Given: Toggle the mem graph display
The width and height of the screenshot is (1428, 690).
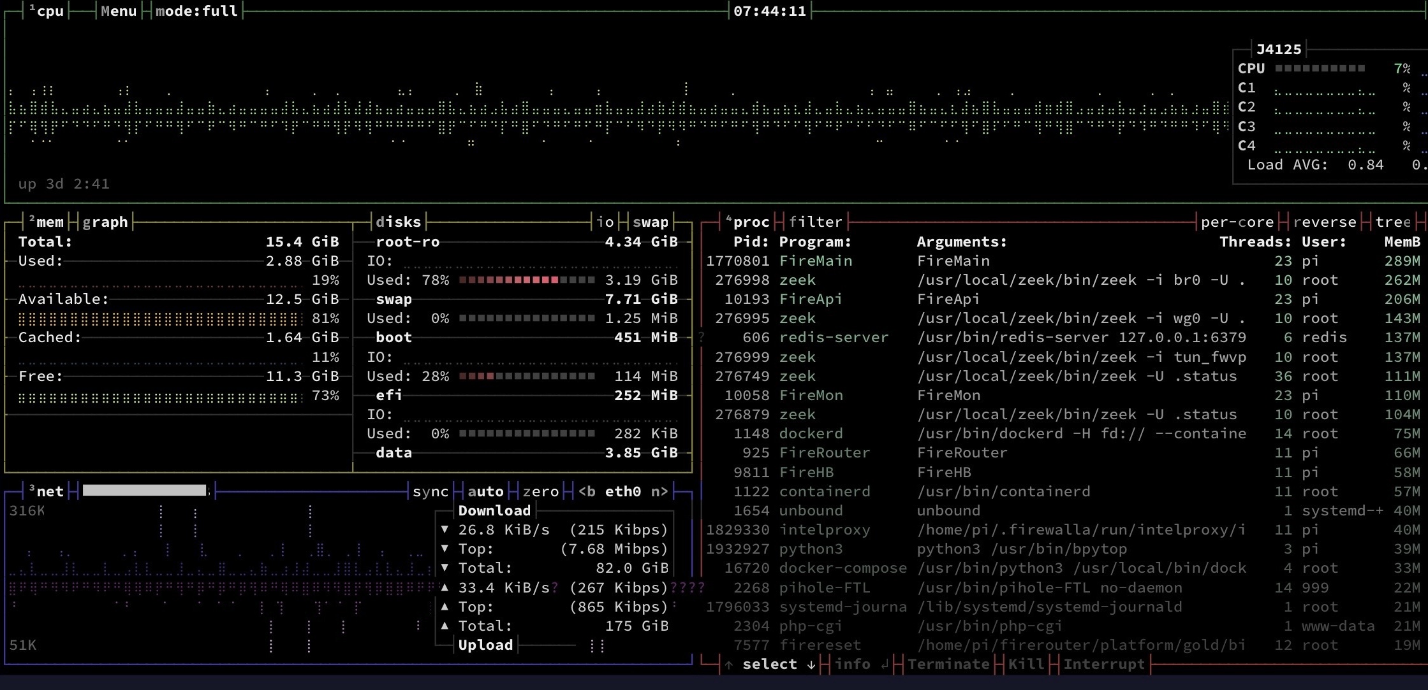Looking at the screenshot, I should click(x=105, y=222).
